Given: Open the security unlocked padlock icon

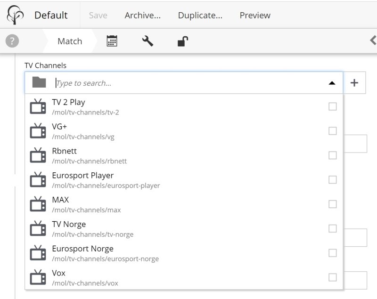Looking at the screenshot, I should tap(183, 41).
